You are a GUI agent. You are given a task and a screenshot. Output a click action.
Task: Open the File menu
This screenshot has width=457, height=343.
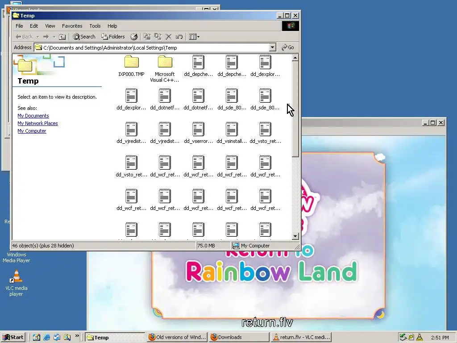(19, 26)
